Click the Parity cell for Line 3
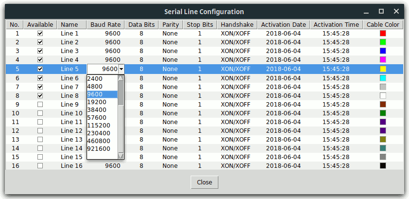 pos(170,51)
